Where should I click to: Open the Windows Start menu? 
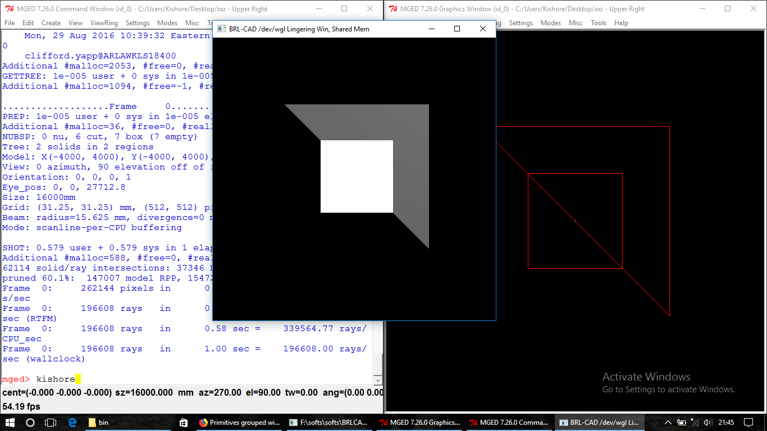pos(9,423)
